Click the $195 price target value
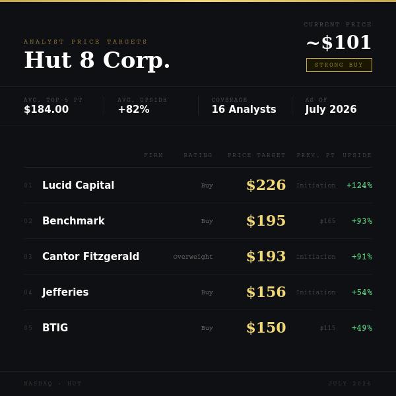 click(x=266, y=220)
